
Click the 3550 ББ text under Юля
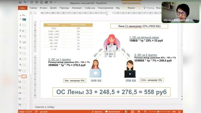coord(131,81)
